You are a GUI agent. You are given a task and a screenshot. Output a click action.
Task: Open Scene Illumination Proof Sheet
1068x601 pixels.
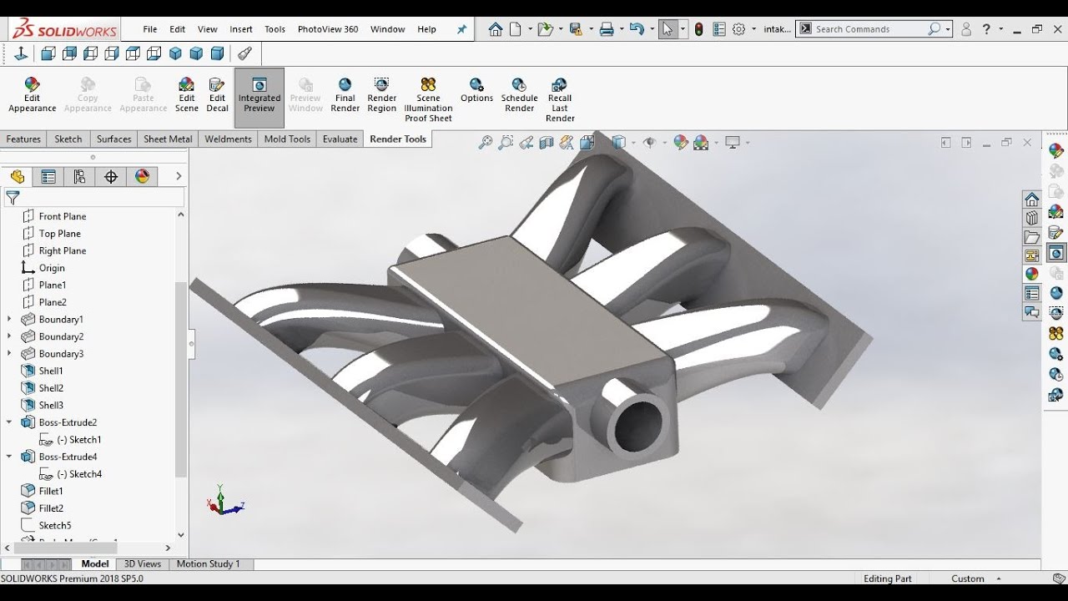(428, 100)
